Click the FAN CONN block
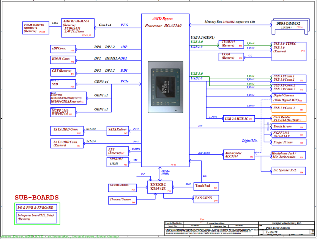 (x=206, y=199)
